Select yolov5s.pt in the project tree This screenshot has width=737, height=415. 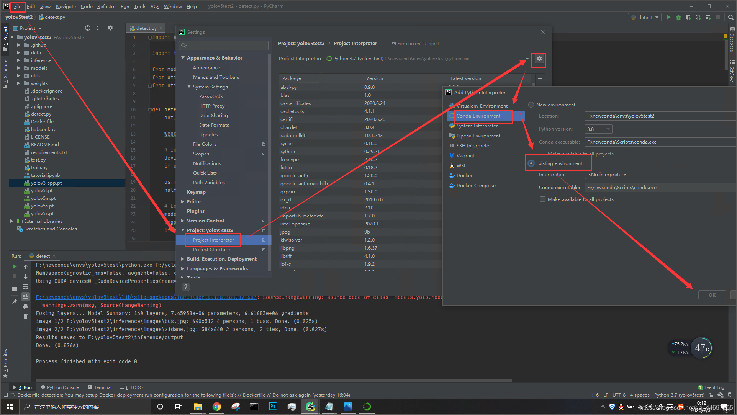pyautogui.click(x=42, y=206)
